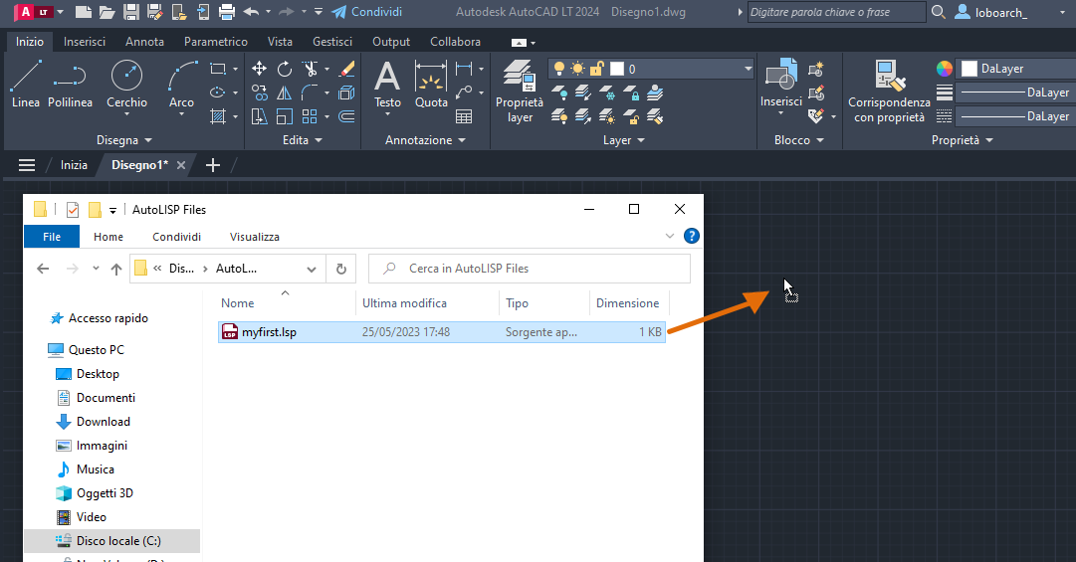Open the Visualizza tab in Explorer
This screenshot has width=1076, height=562.
(x=255, y=237)
